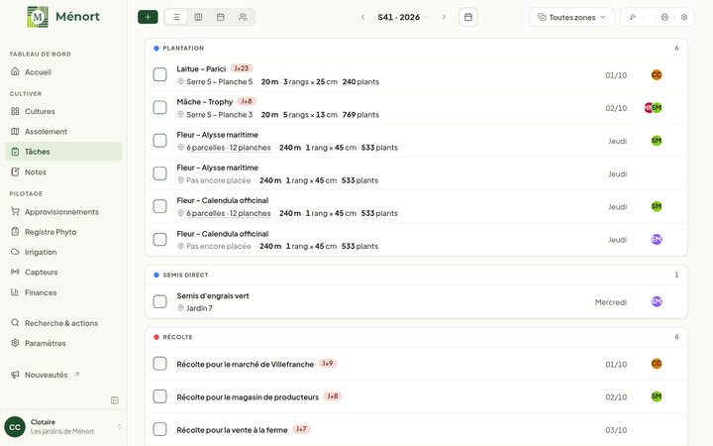
Task: Open Assolement in the sidebar
Action: (x=63, y=132)
